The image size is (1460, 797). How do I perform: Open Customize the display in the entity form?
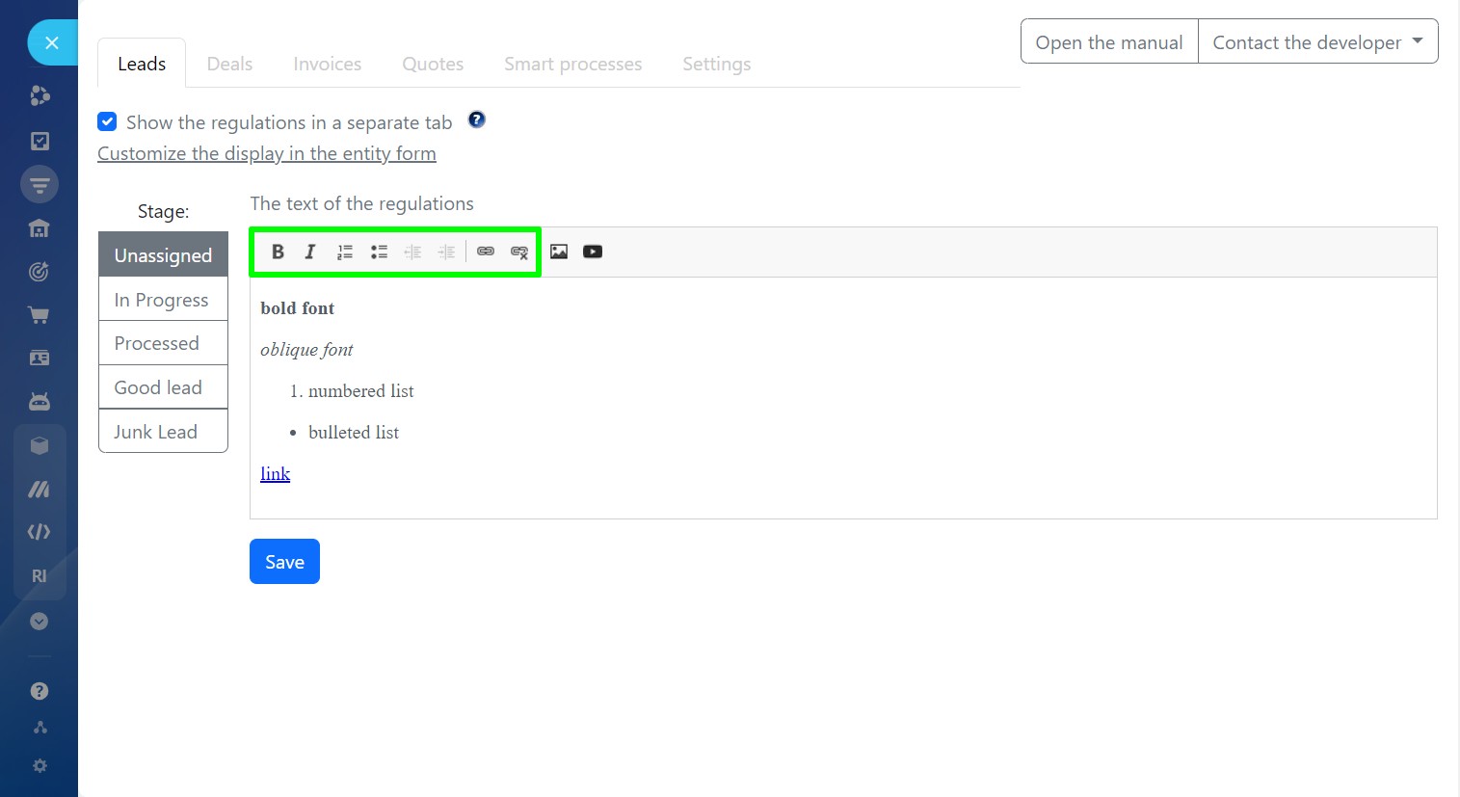tap(267, 154)
